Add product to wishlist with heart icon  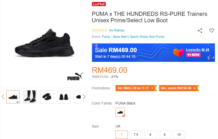coord(212,31)
